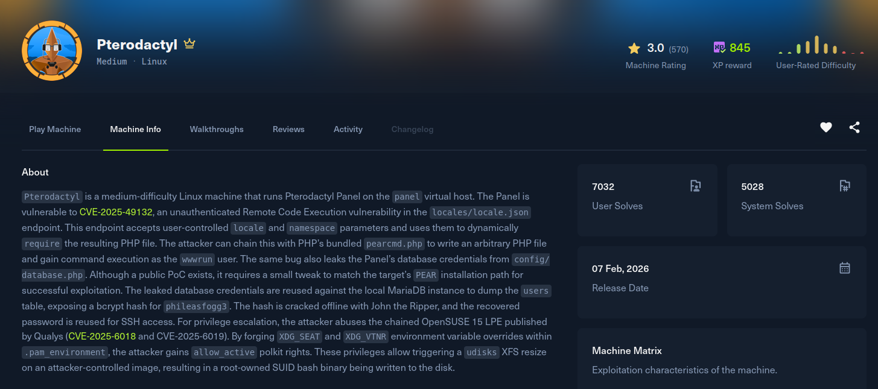Click the 3.0 machine rating value

point(655,48)
